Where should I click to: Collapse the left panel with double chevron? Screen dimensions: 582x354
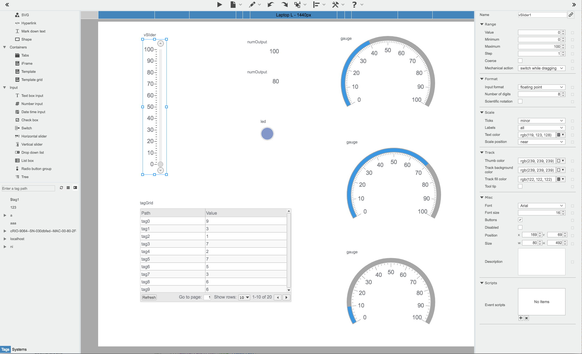[x=7, y=5]
